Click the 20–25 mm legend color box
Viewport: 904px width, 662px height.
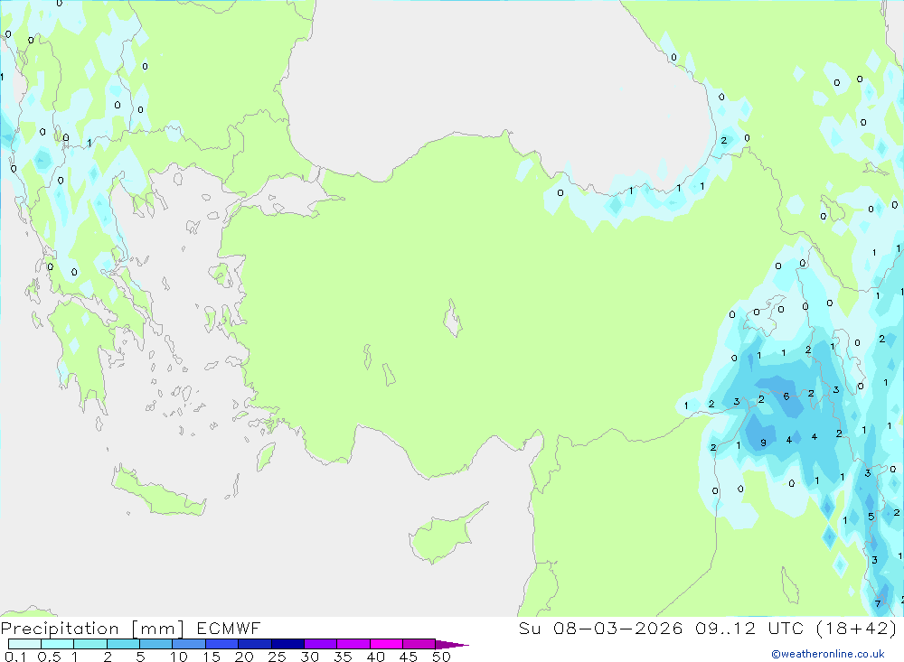(254, 644)
